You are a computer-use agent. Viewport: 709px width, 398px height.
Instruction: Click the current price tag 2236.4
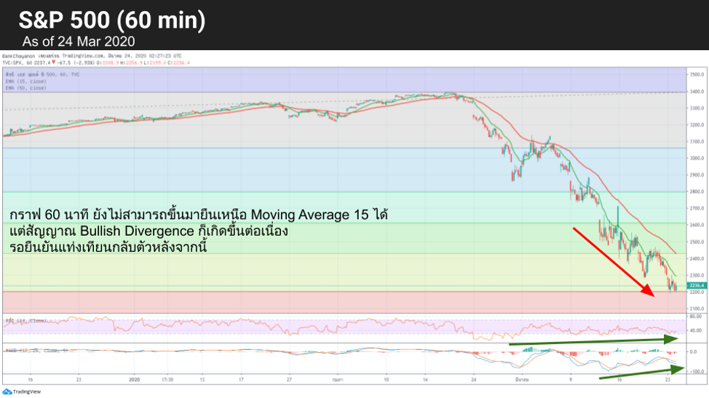695,286
